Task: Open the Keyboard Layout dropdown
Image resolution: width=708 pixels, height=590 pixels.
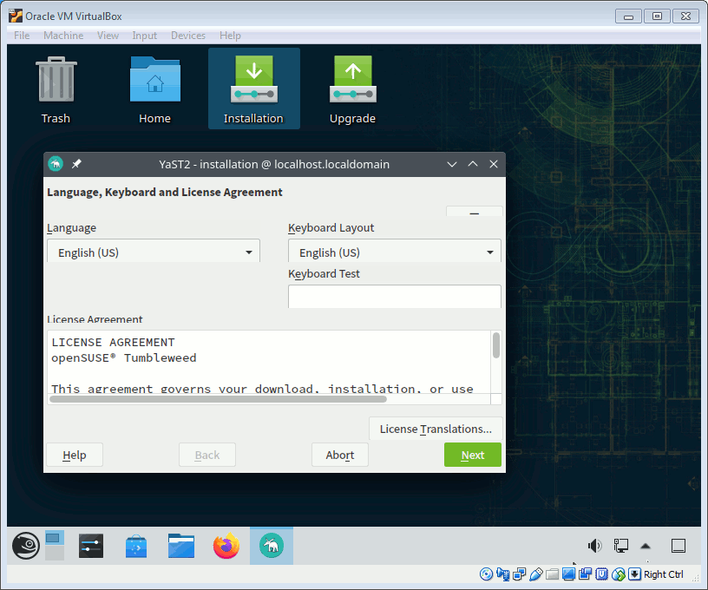Action: 395,252
